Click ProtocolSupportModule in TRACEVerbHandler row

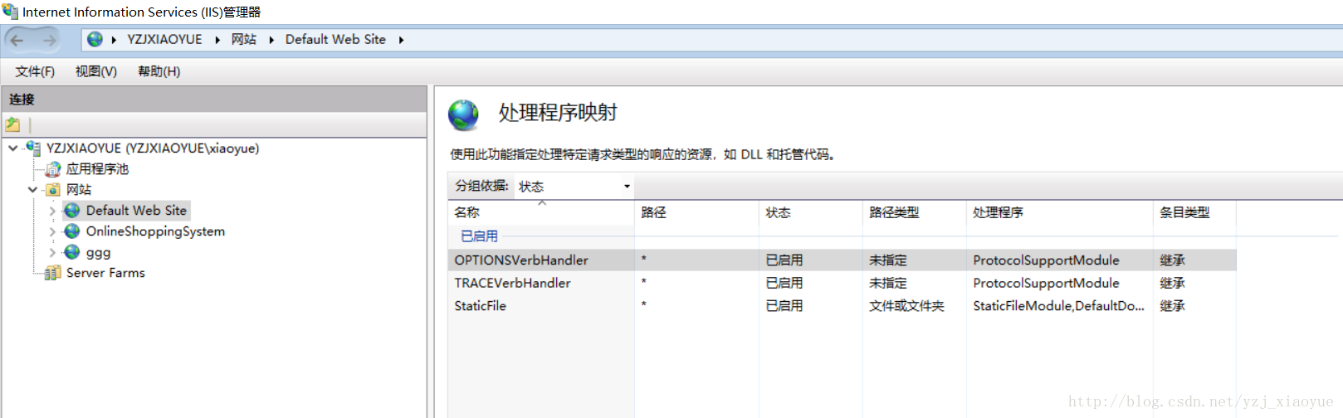coord(1046,283)
